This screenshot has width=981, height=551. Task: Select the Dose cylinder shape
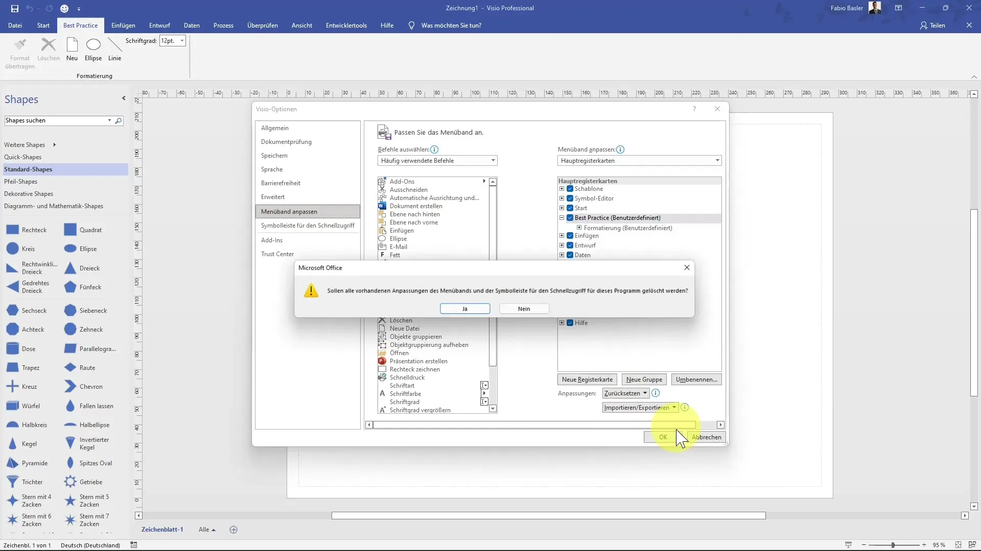click(x=21, y=349)
